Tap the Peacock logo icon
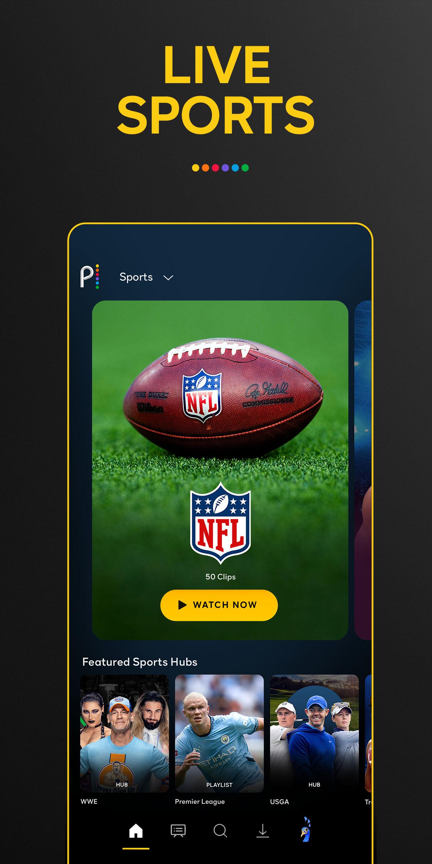Screen dimensions: 432x864 [x=90, y=277]
